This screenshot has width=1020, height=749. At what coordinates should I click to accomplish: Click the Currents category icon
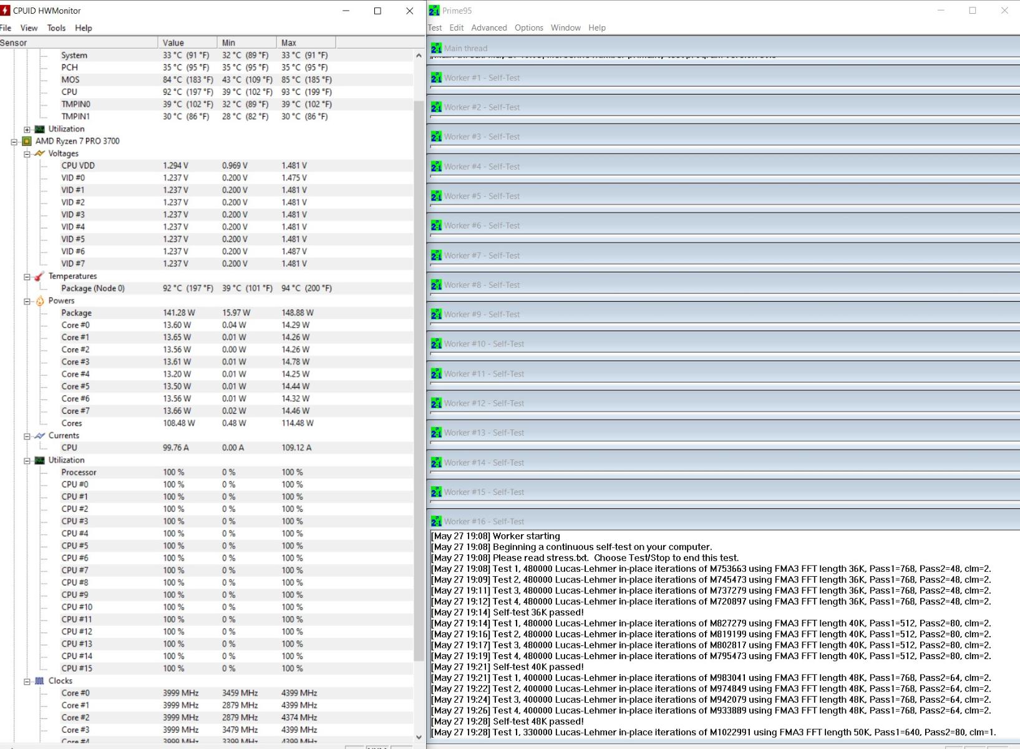tap(39, 436)
